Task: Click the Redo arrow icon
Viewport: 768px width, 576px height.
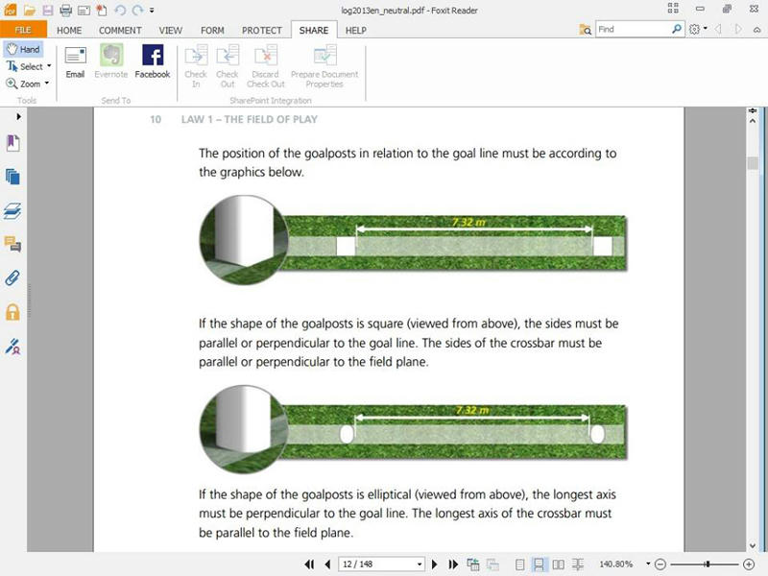Action: (x=137, y=10)
